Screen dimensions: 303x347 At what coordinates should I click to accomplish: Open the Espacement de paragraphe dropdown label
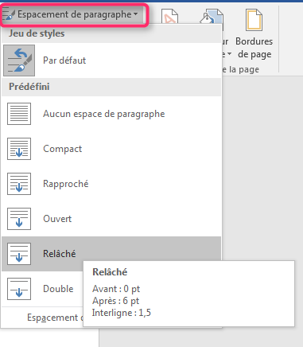click(75, 14)
